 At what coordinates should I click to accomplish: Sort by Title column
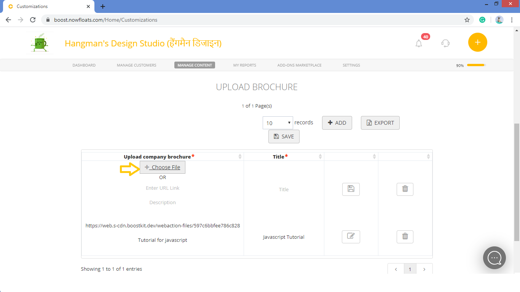click(284, 157)
